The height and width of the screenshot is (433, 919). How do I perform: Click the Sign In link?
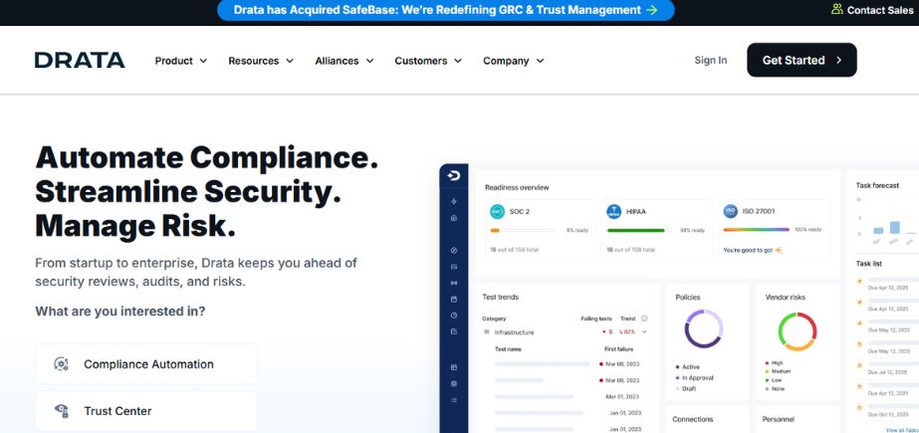(x=710, y=60)
